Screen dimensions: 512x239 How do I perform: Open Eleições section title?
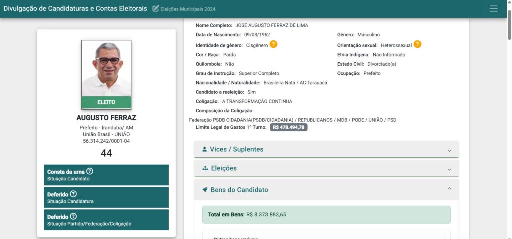coord(224,168)
